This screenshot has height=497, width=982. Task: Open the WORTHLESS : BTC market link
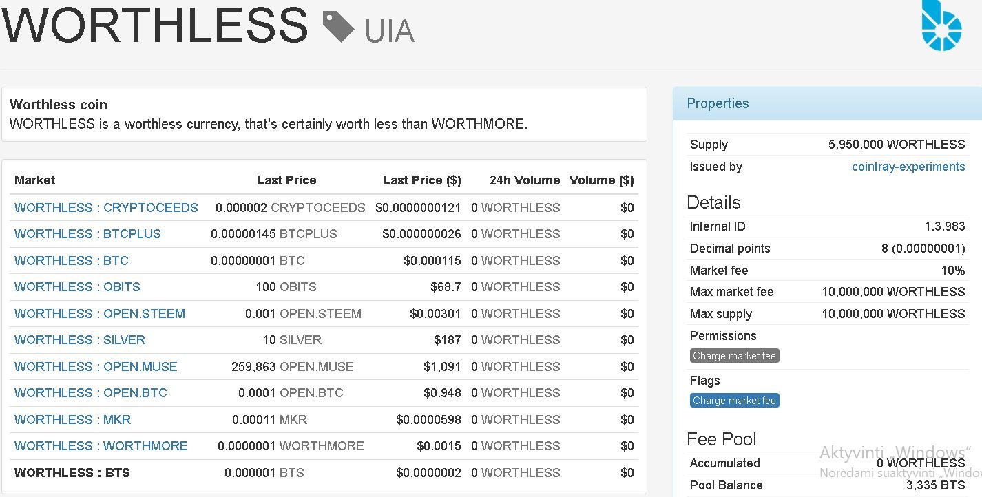click(72, 261)
